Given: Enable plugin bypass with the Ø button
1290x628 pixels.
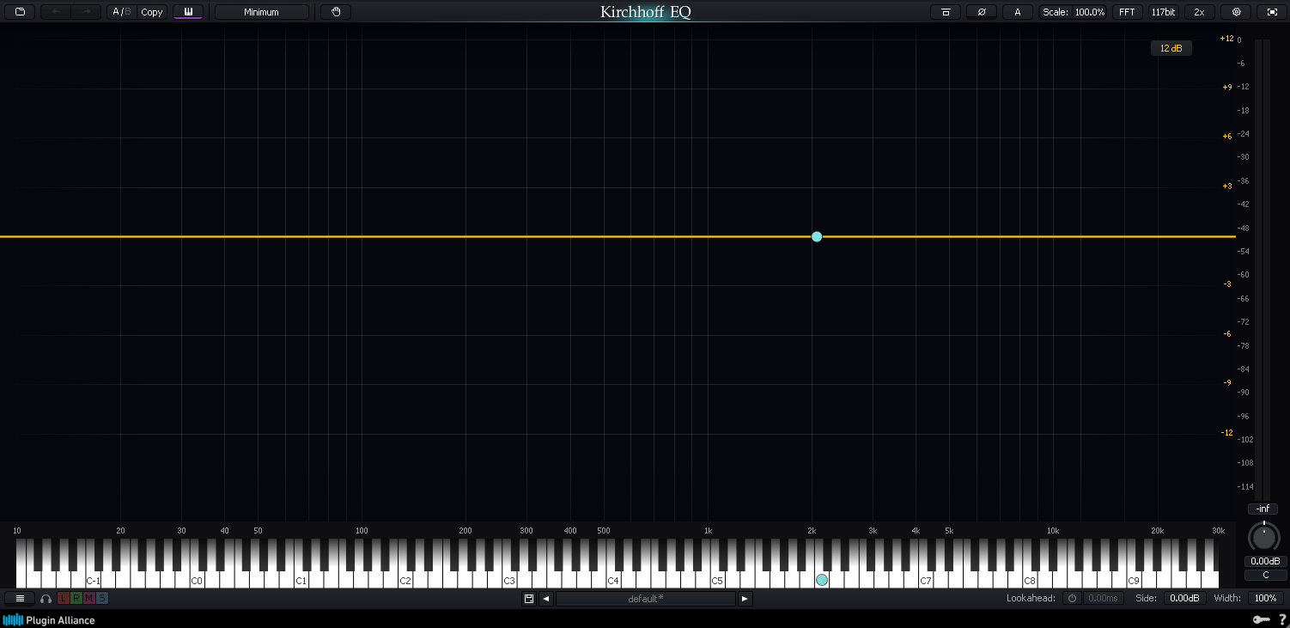Looking at the screenshot, I should tap(981, 12).
